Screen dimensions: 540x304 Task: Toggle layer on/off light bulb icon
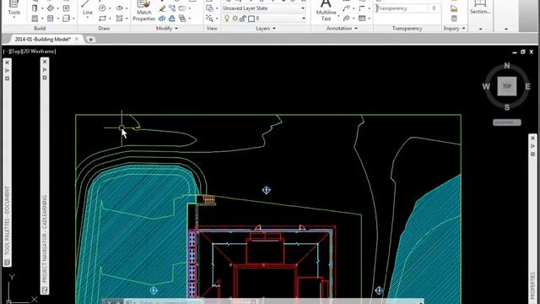click(227, 19)
